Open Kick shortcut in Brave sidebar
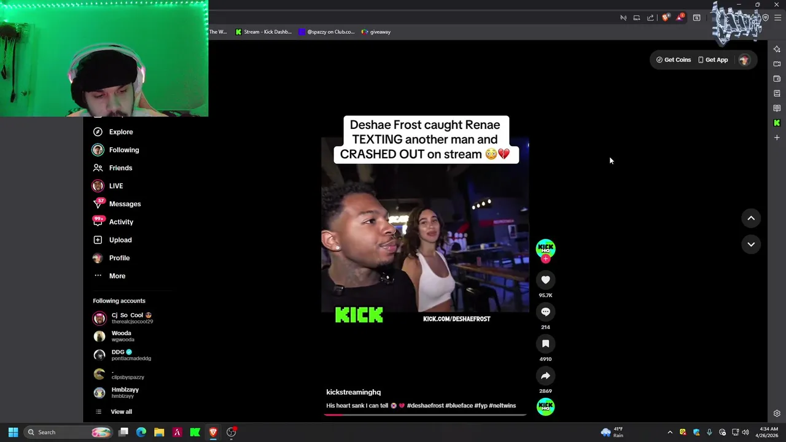The image size is (786, 442). point(777,123)
